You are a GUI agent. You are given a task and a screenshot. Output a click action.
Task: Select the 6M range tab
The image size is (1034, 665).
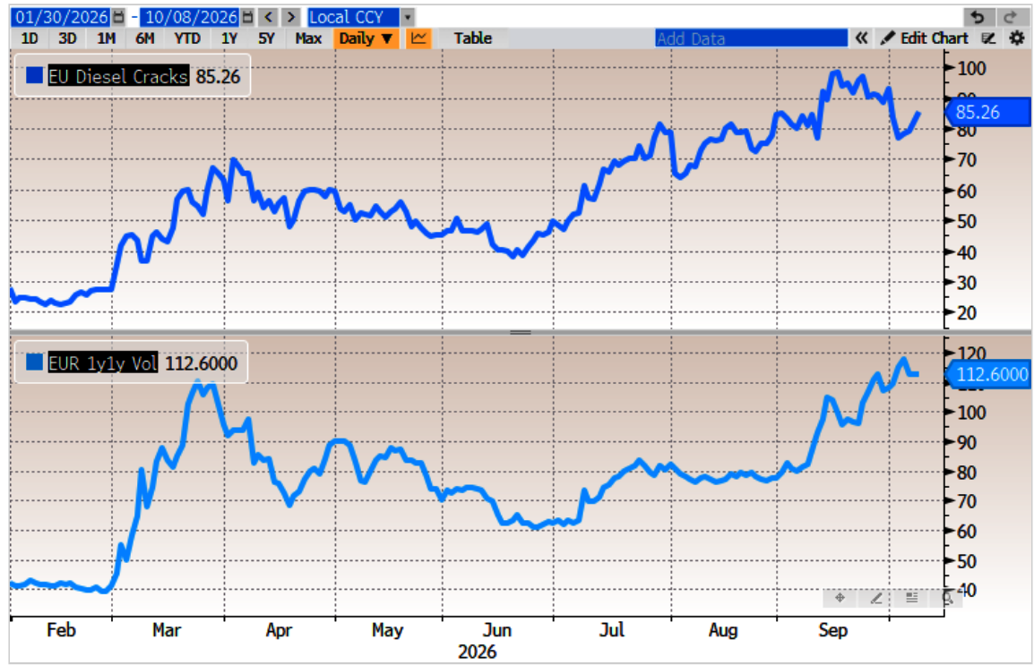(145, 38)
